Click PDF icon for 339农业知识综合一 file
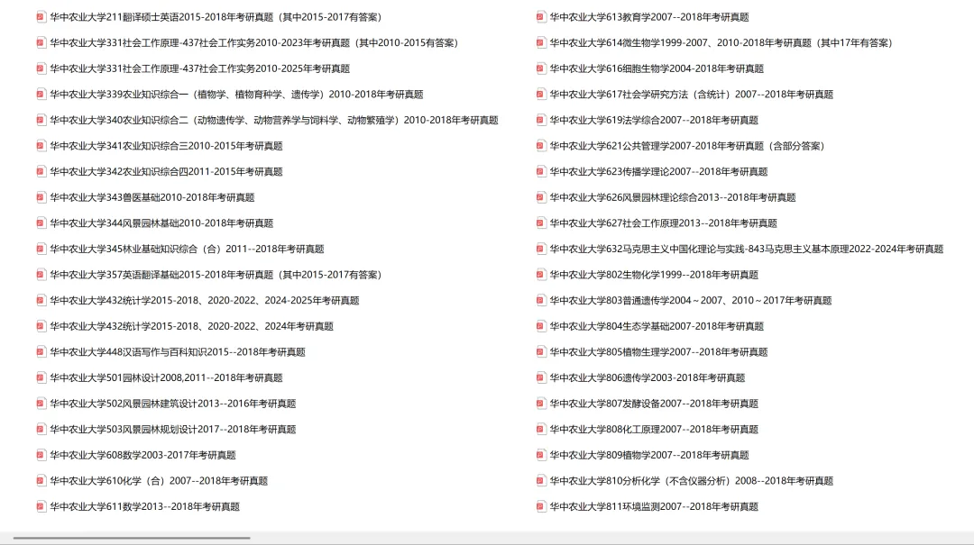 [x=41, y=95]
